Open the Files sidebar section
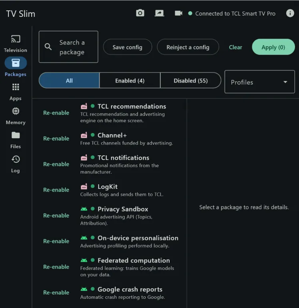 [16, 140]
